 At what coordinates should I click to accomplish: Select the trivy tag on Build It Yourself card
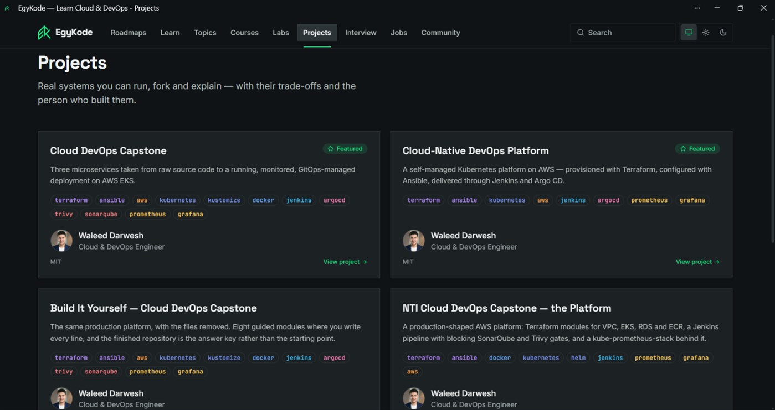pos(64,372)
